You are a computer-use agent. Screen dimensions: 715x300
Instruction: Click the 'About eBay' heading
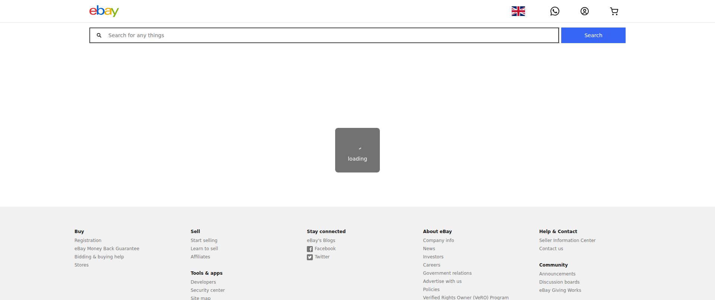438,232
